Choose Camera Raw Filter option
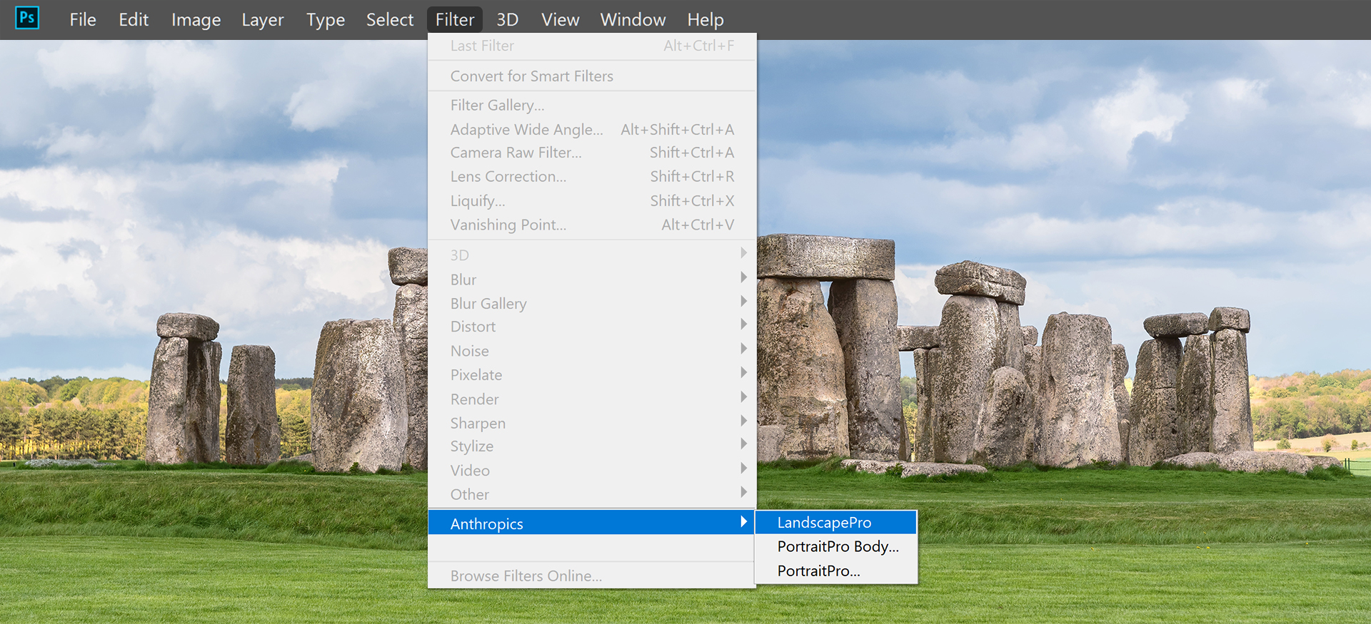Image resolution: width=1371 pixels, height=624 pixels. (516, 153)
